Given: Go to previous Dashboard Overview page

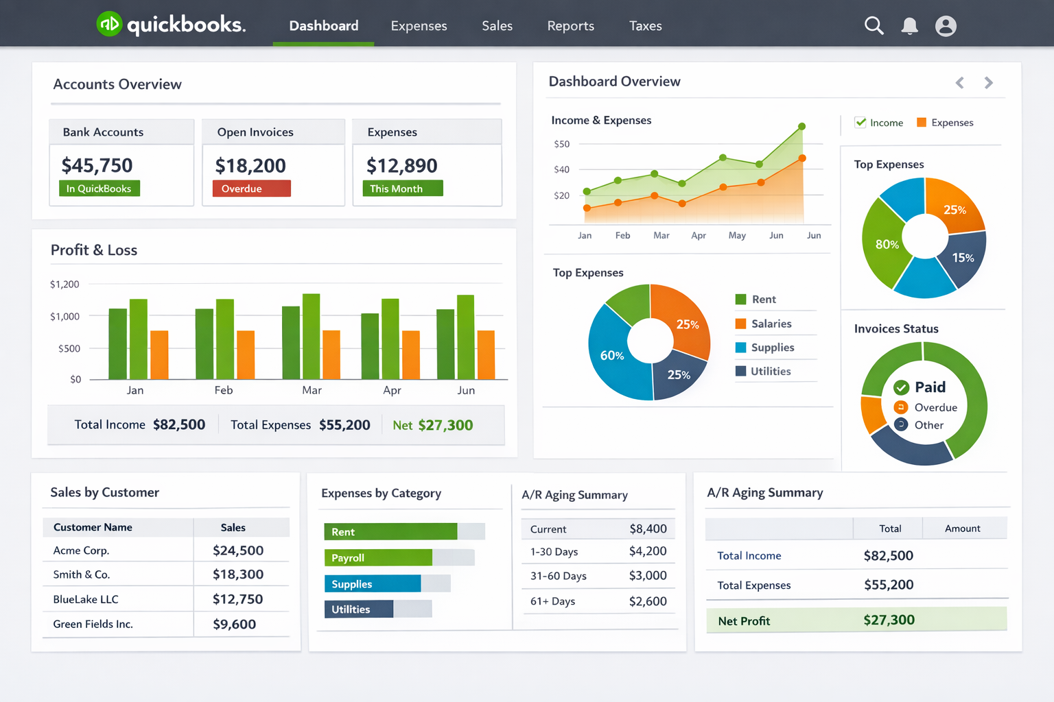Looking at the screenshot, I should point(960,83).
